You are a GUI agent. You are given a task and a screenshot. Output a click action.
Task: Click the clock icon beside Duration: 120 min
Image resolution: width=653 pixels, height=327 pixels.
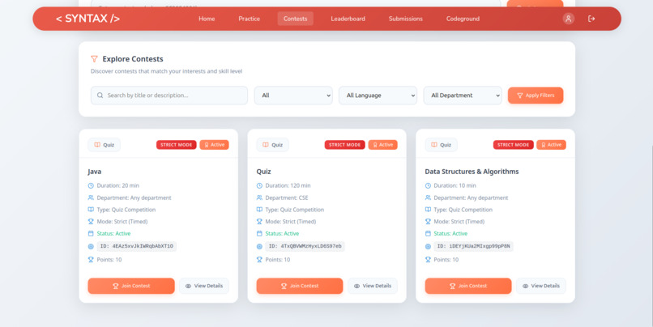point(259,185)
